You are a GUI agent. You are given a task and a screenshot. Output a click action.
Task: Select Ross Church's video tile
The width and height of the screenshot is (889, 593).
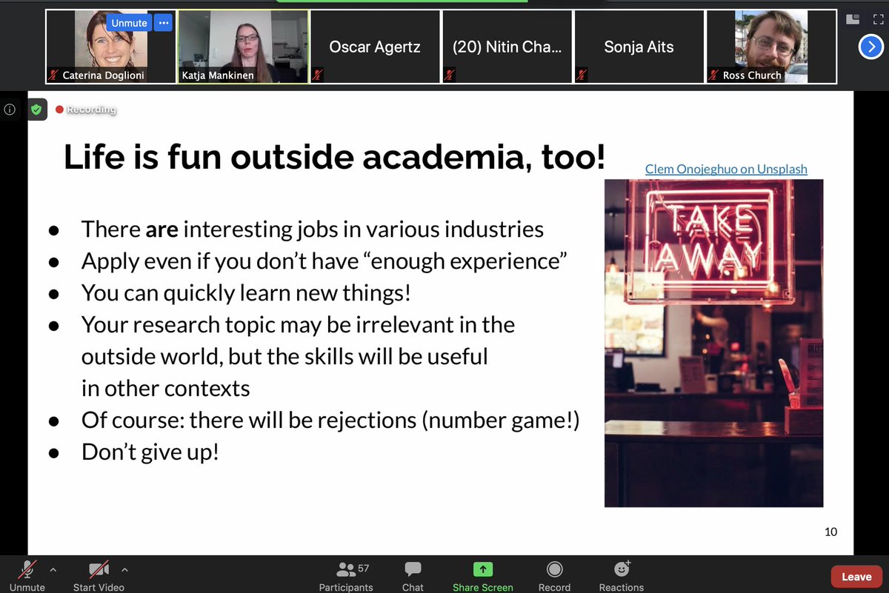pos(771,47)
